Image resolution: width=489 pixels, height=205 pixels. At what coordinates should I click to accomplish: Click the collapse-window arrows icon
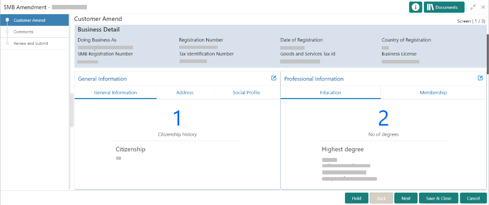tap(473, 7)
